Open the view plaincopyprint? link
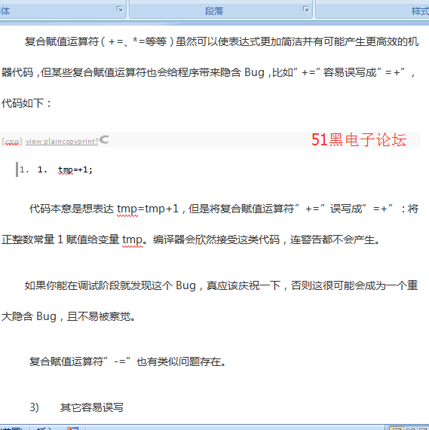 tap(62, 142)
